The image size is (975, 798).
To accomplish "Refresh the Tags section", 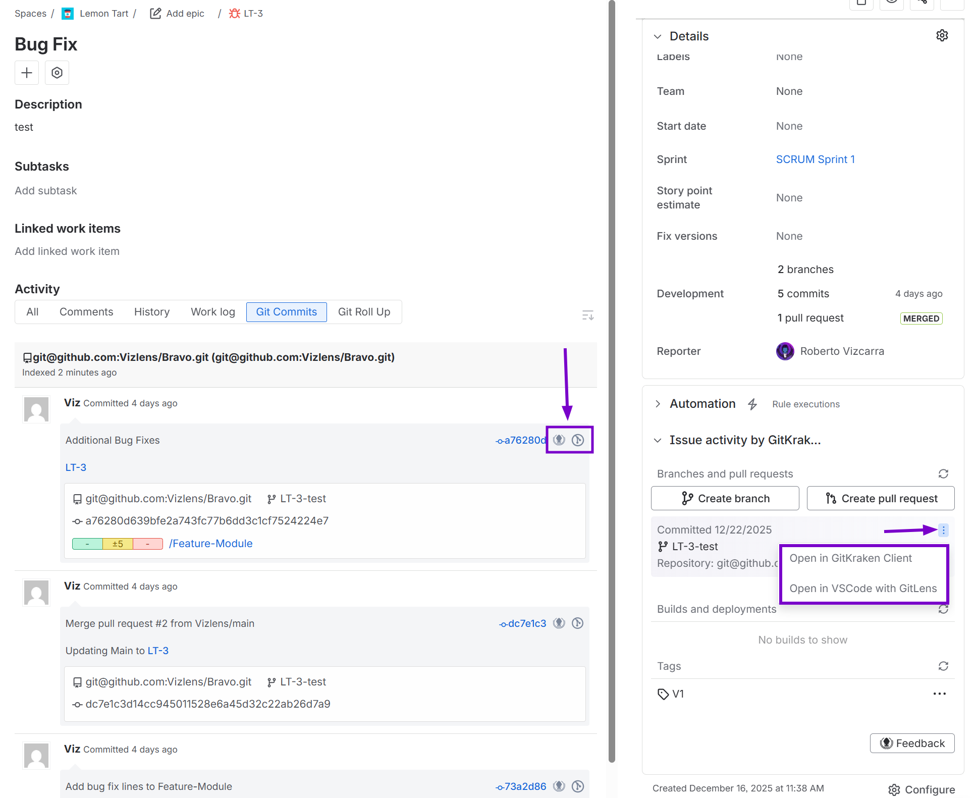I will click(943, 666).
